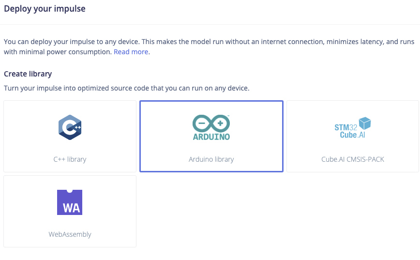The image size is (420, 260).
Task: Select the C++ library label
Action: (x=70, y=159)
